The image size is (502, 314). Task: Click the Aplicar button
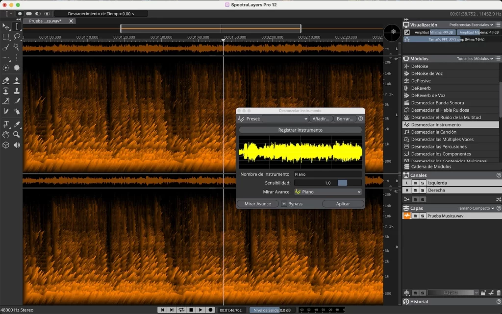(343, 204)
